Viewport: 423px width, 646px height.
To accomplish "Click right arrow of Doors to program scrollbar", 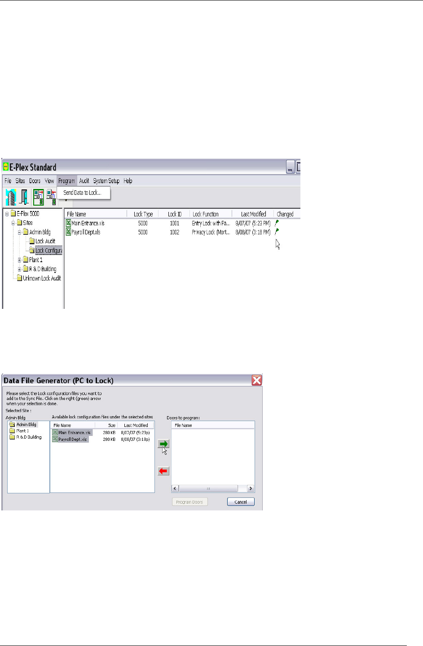I will [251, 488].
